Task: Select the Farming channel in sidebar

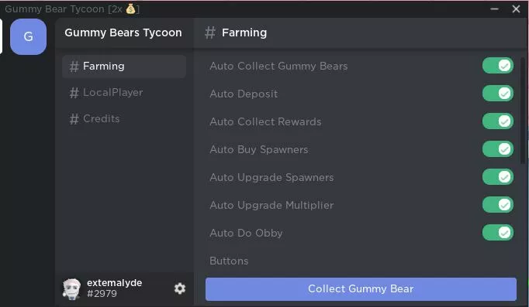Action: [124, 67]
